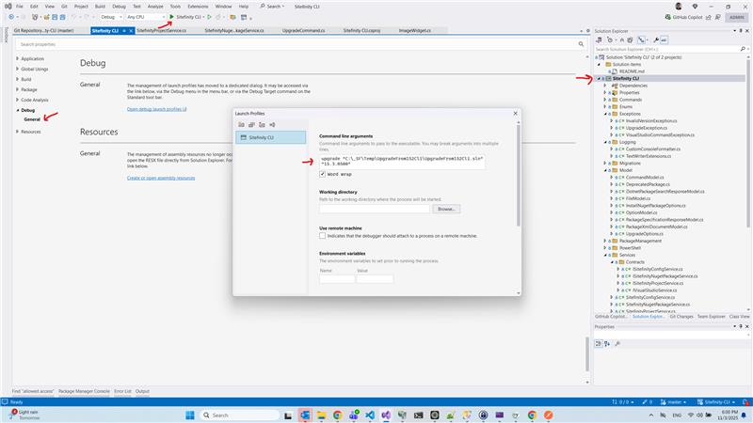Open GitHub Copilot in title bar
The height and width of the screenshot is (423, 753).
[x=684, y=17]
